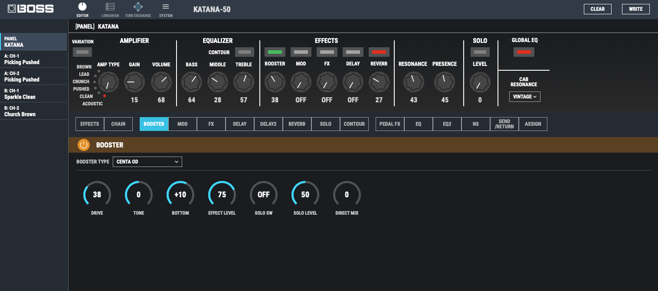Turn off the REVERB switch
The width and height of the screenshot is (658, 291).
(x=379, y=52)
